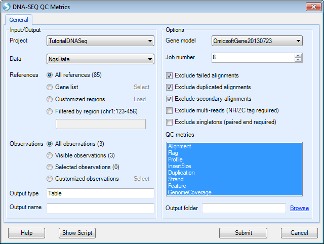Cancel the dialog
Screen dimensions: 324x244
point(299,233)
